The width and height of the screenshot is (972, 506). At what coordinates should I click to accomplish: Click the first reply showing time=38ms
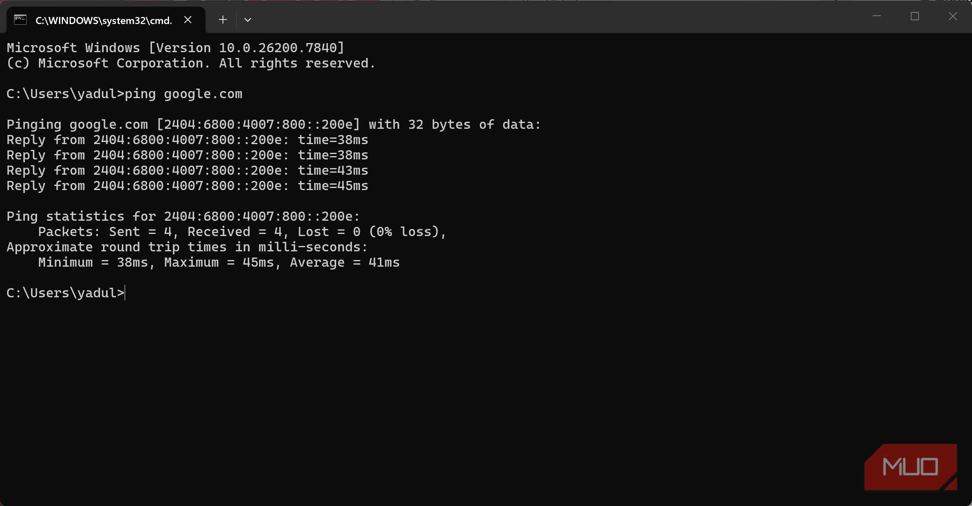click(x=187, y=140)
